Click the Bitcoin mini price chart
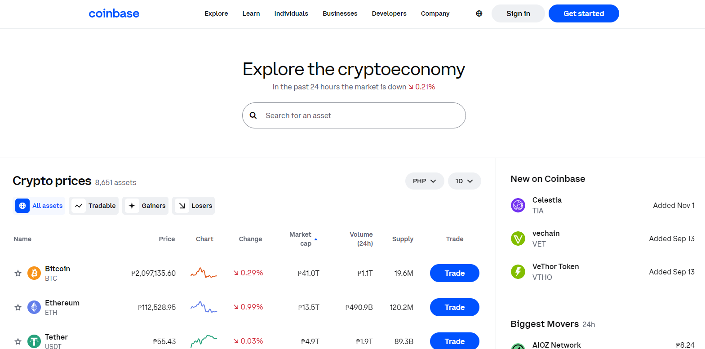Screen dimensions: 705x349 pos(204,273)
